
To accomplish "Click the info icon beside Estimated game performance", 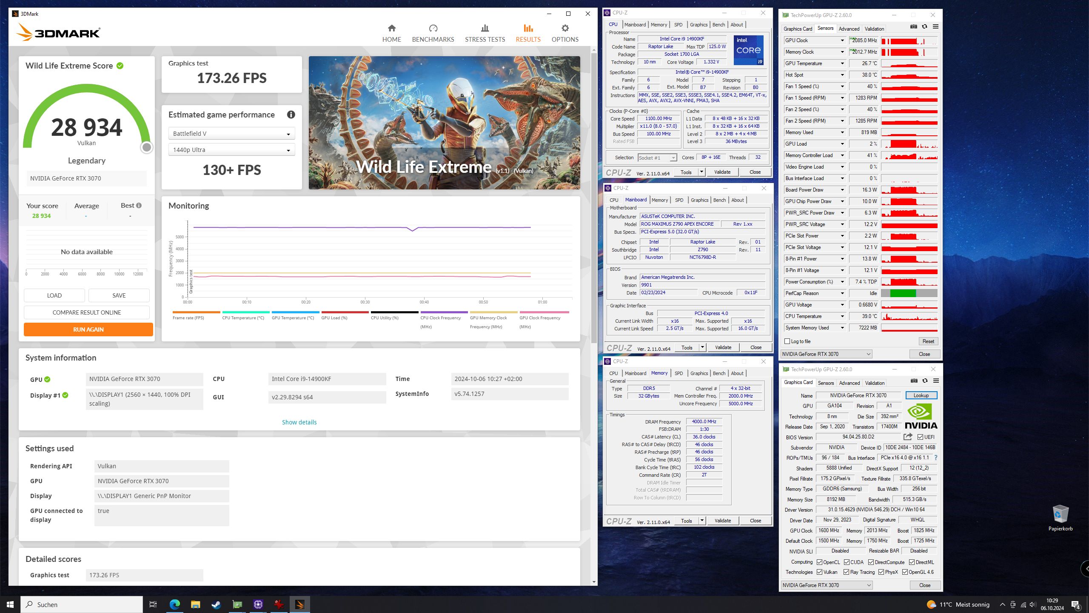I will click(291, 115).
